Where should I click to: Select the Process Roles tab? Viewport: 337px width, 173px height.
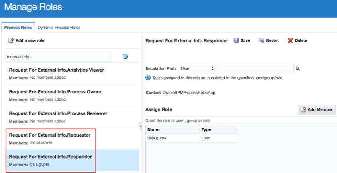[x=18, y=28]
